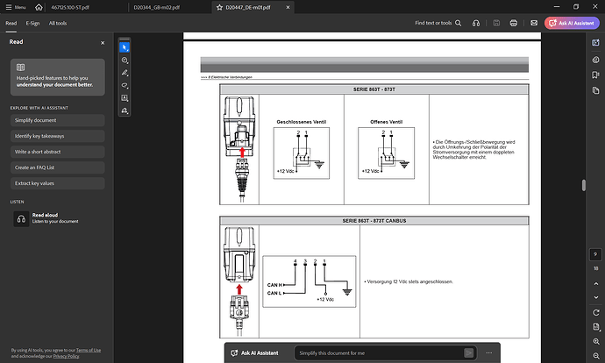Image resolution: width=605 pixels, height=363 pixels.
Task: Click the "CAN H" label in diagram
Action: 274,285
